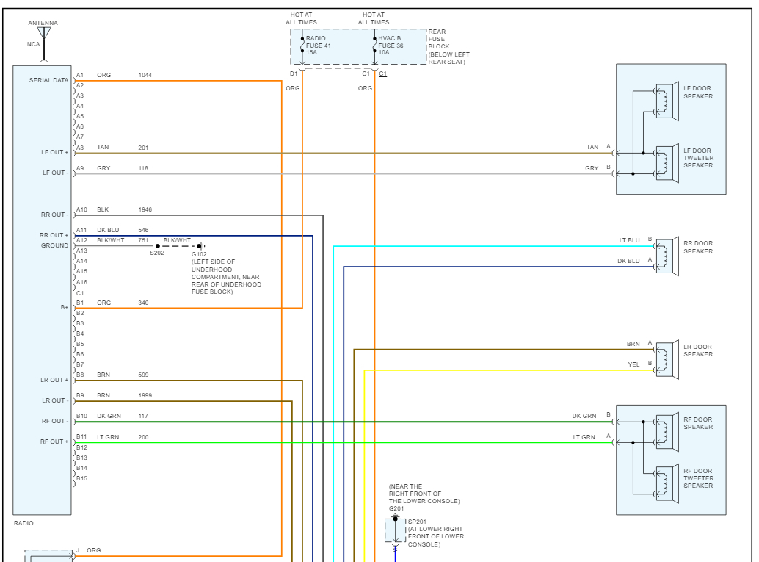Click the D1 connector label under fuse block
Viewport: 759px width, 562px height.
294,73
